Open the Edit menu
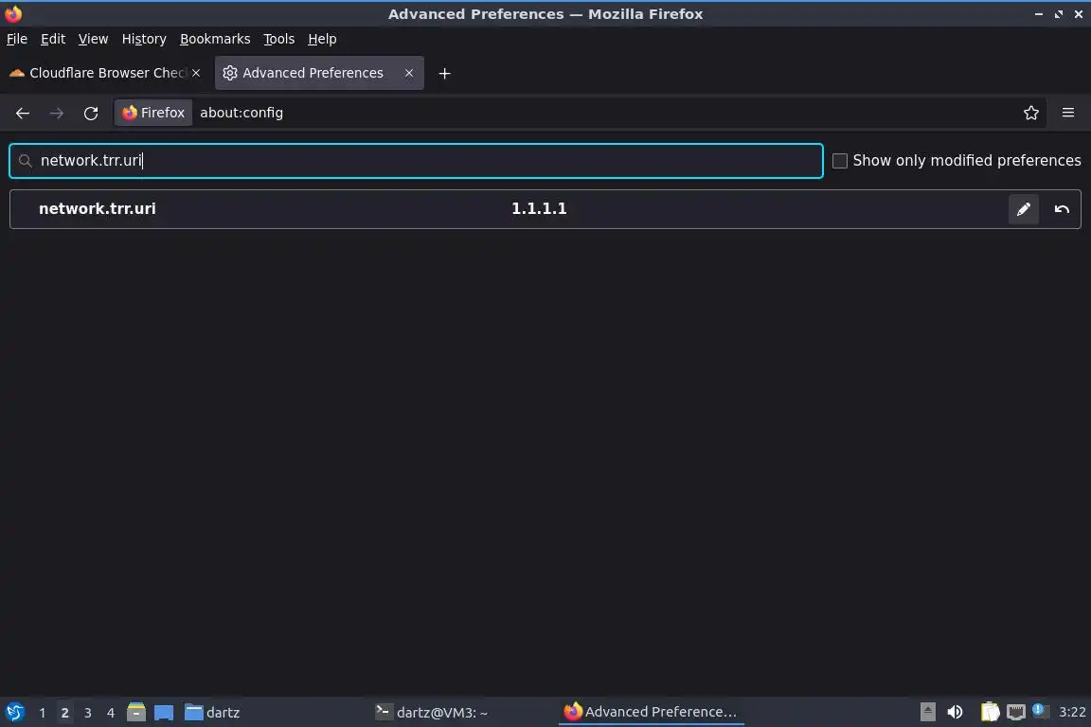The height and width of the screenshot is (727, 1091). pyautogui.click(x=53, y=39)
